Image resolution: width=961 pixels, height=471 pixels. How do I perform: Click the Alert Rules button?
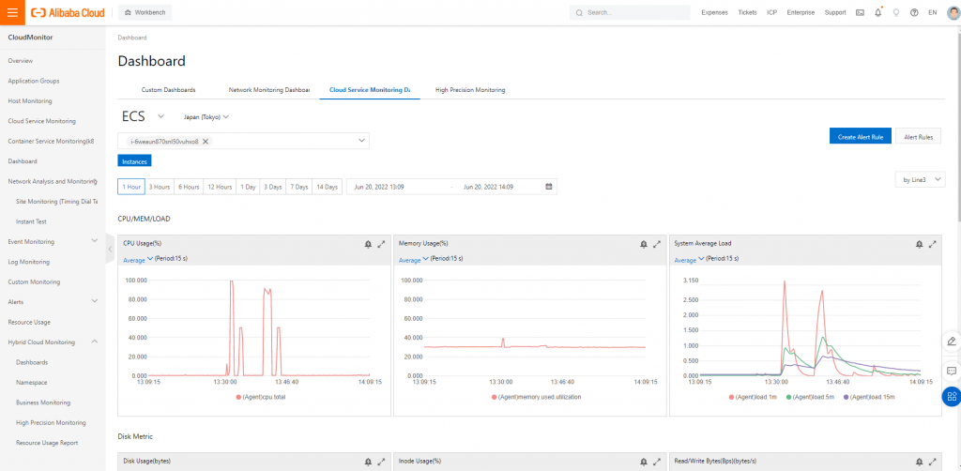click(x=918, y=137)
